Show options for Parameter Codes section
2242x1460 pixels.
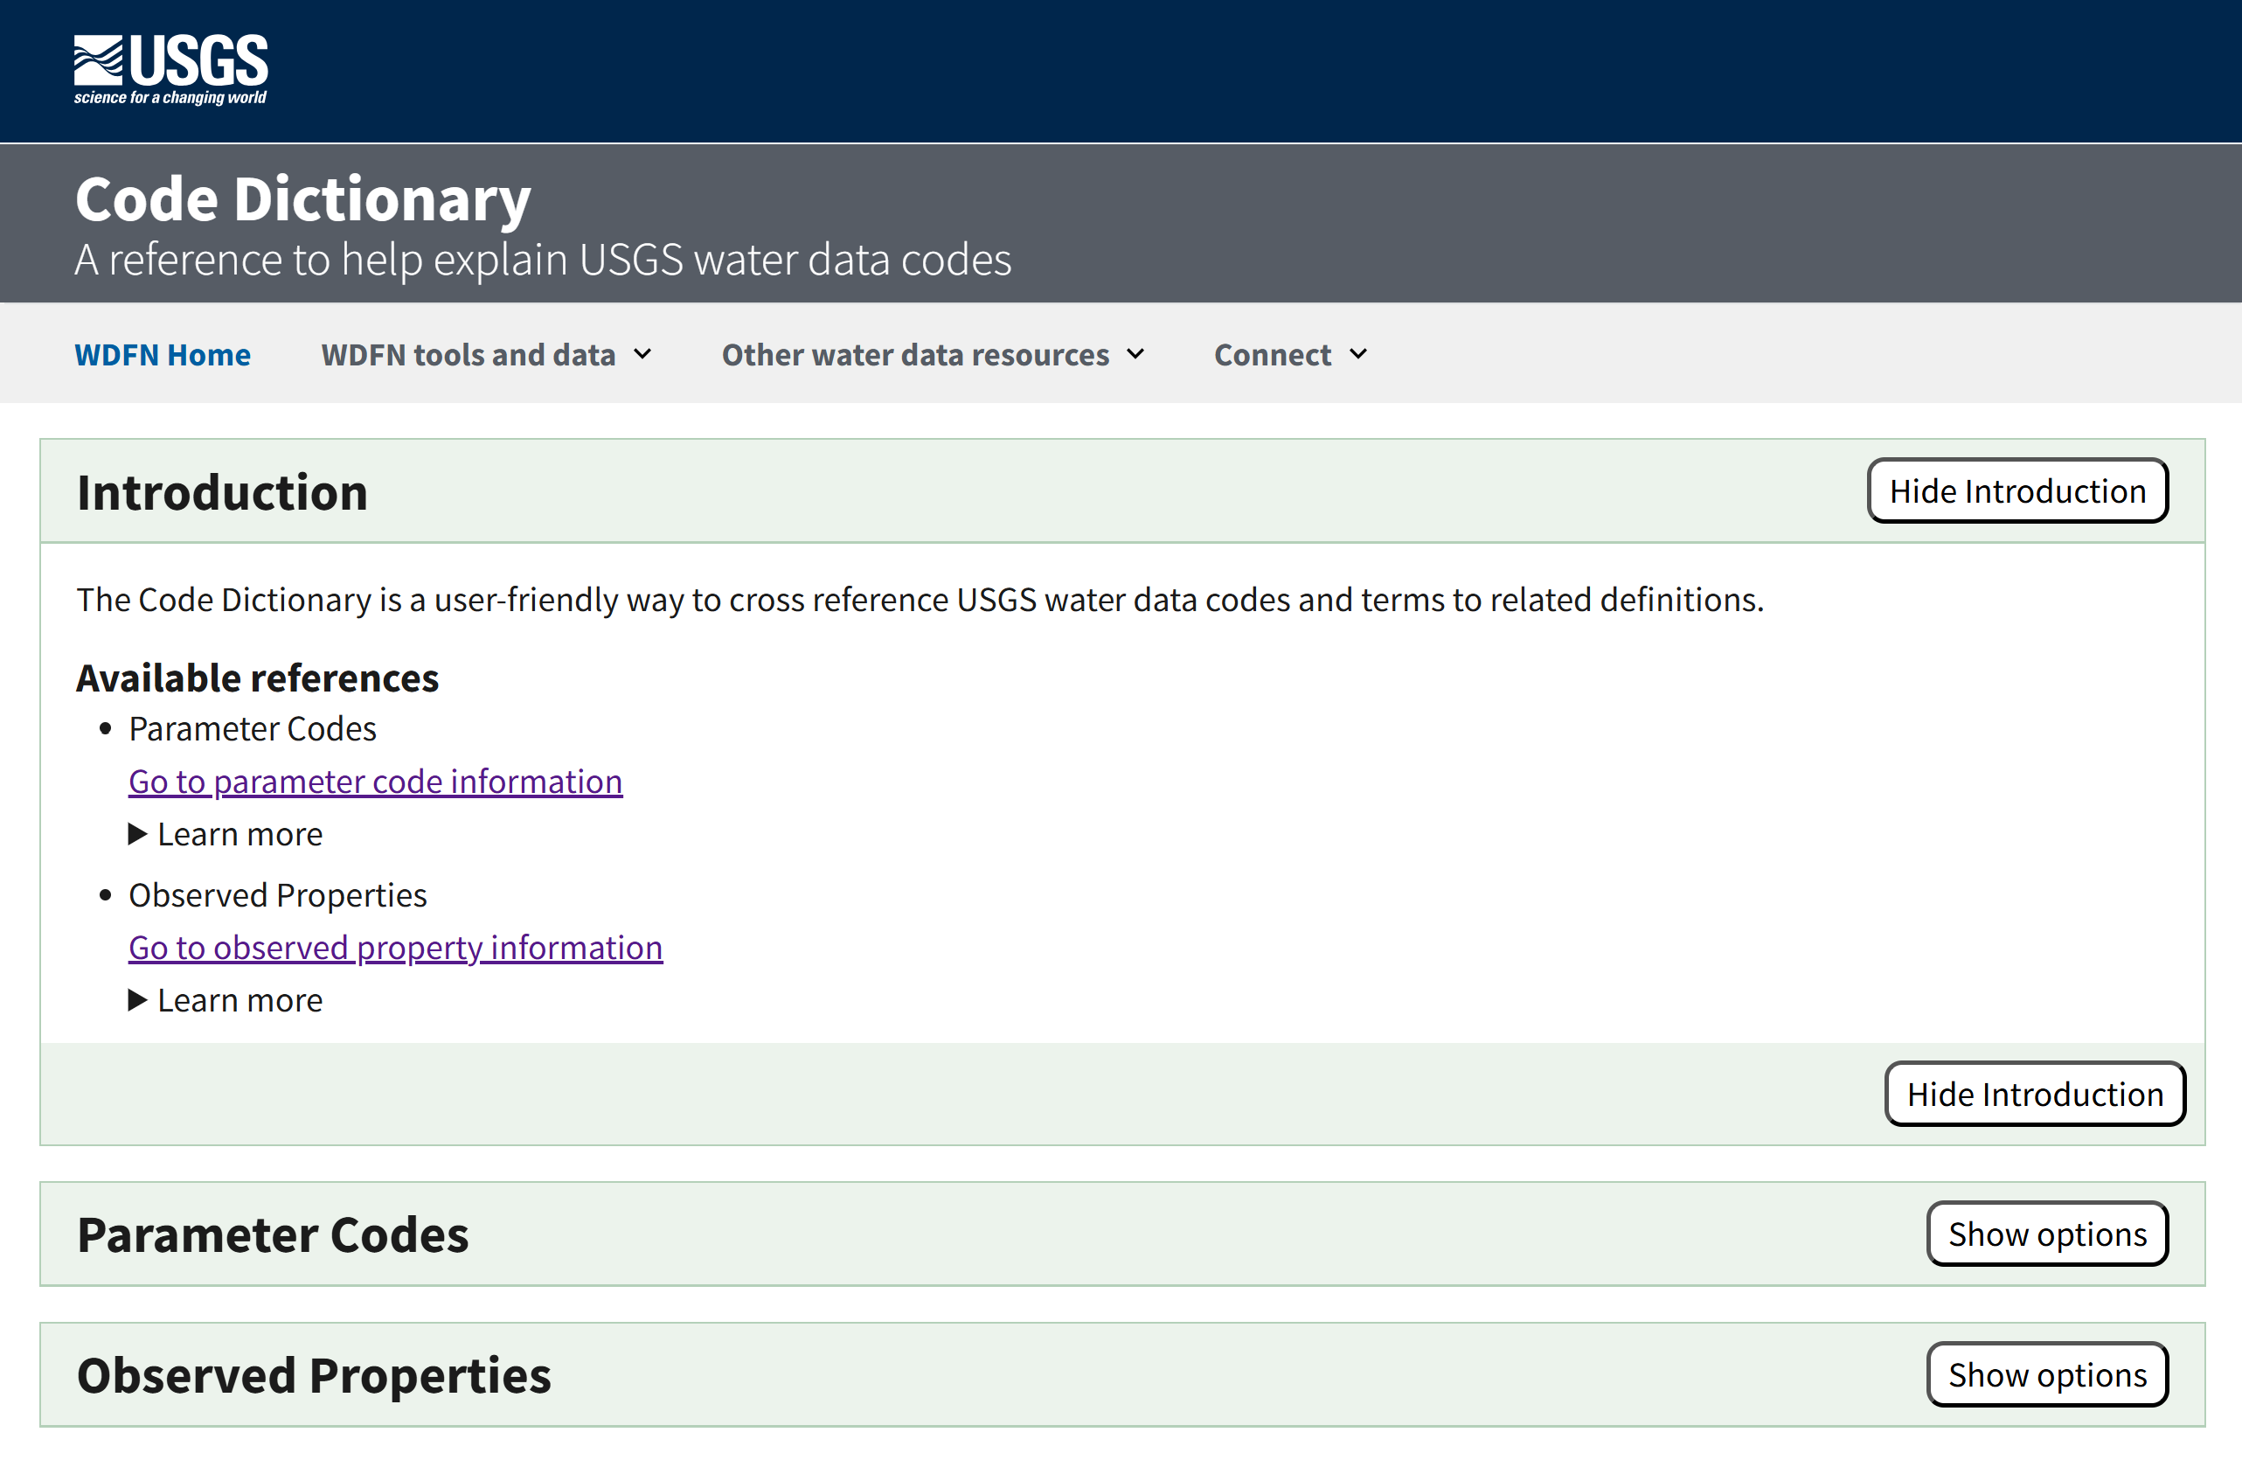[x=2047, y=1234]
